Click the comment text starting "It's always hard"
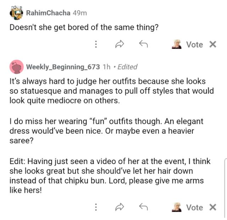The image size is (227, 220). point(106,91)
